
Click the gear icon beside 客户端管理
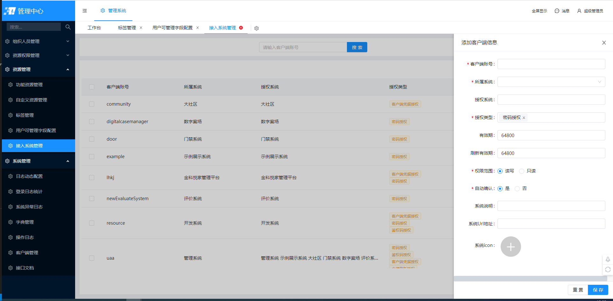11,253
